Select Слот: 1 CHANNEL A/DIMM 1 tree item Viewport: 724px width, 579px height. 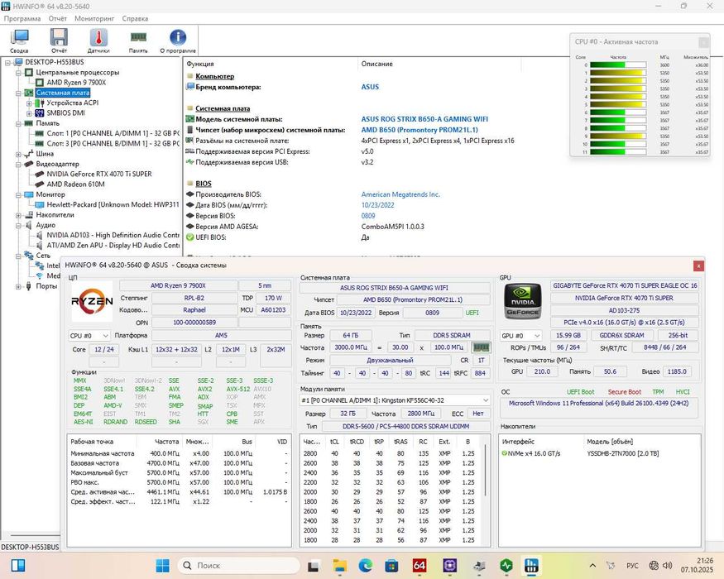pyautogui.click(x=113, y=133)
